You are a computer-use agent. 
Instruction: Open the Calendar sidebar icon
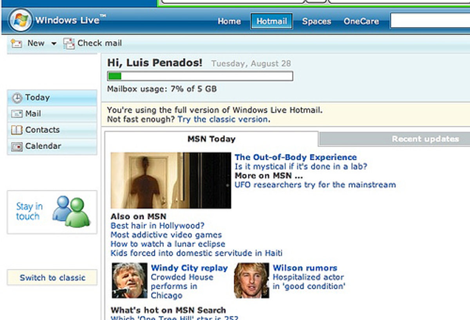17,146
